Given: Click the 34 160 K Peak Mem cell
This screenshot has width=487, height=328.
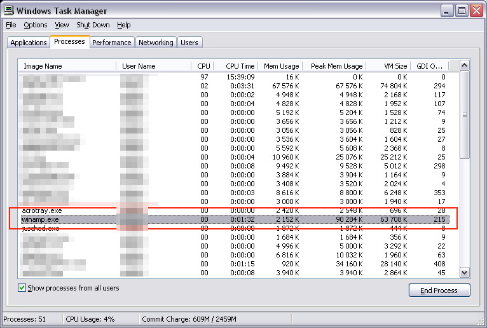Looking at the screenshot, I should (x=349, y=264).
